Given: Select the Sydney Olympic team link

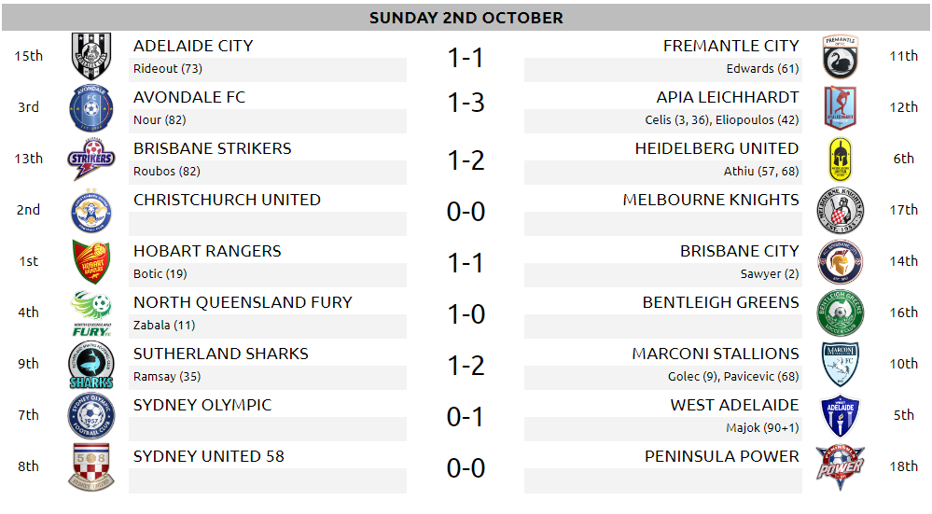Looking at the screenshot, I should (202, 405).
